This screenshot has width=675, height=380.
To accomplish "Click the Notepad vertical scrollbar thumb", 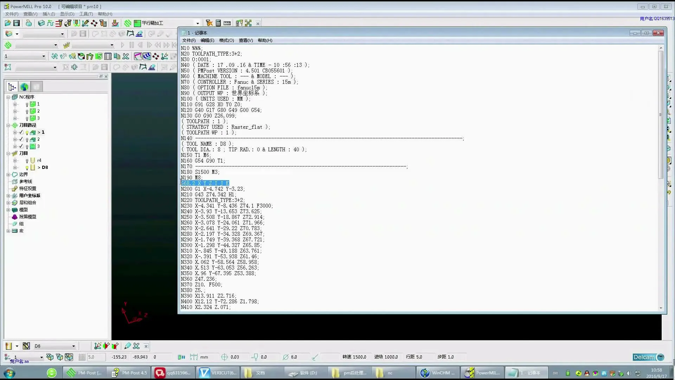I will [x=661, y=114].
